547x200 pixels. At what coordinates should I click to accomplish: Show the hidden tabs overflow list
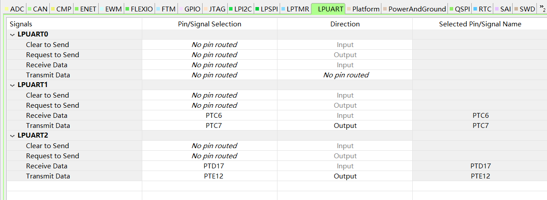543,8
